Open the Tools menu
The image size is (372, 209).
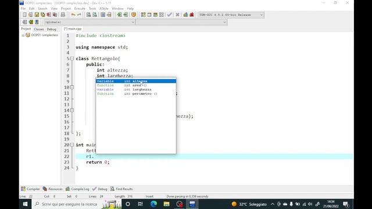[x=92, y=9]
